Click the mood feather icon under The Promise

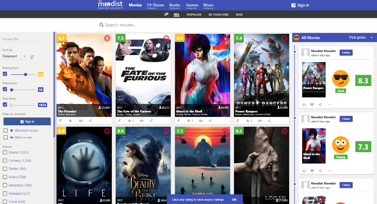tap(60, 121)
